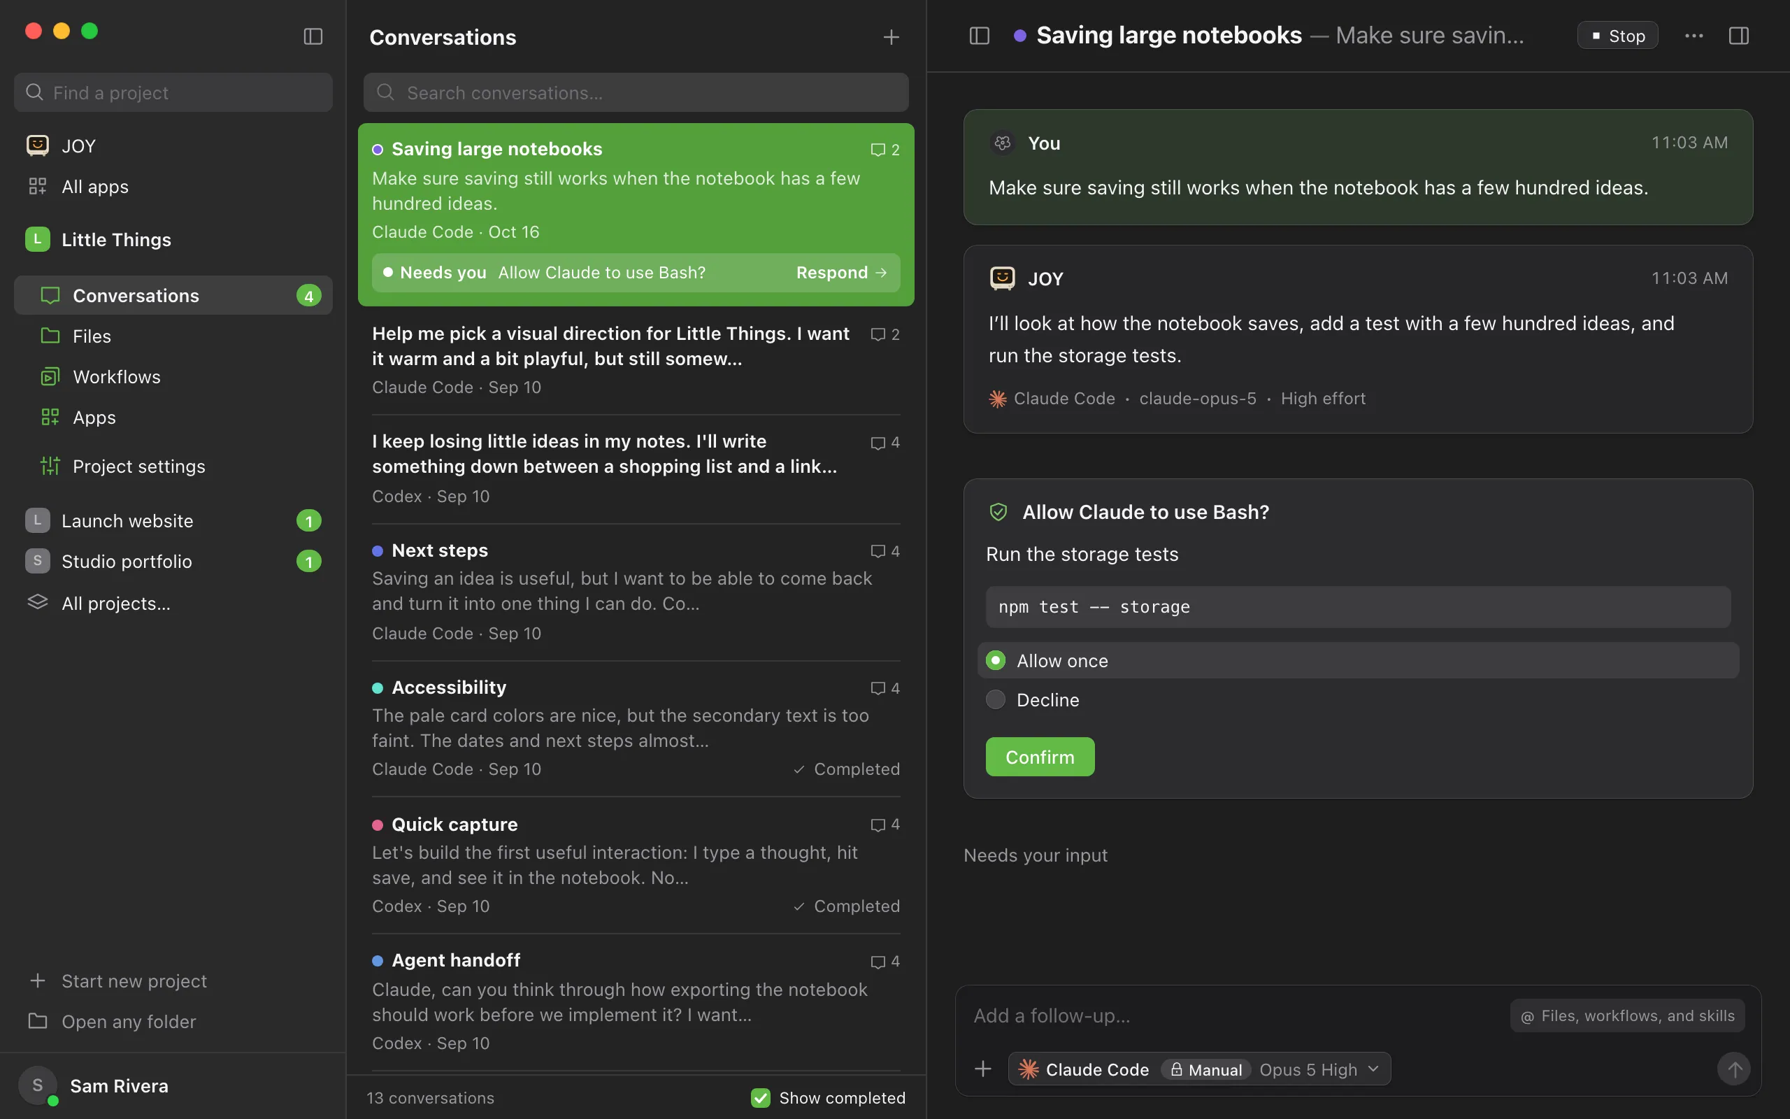Open the Next steps conversation
Screen dimensions: 1790x1119
pos(636,592)
